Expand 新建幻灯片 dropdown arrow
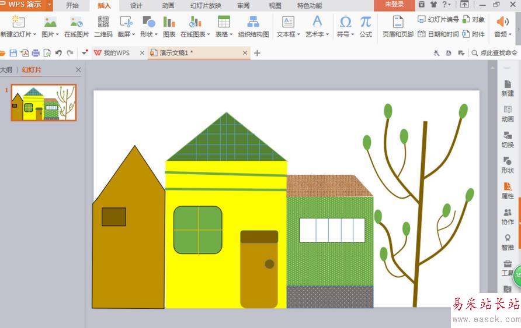This screenshot has height=328, width=521. pyautogui.click(x=34, y=34)
